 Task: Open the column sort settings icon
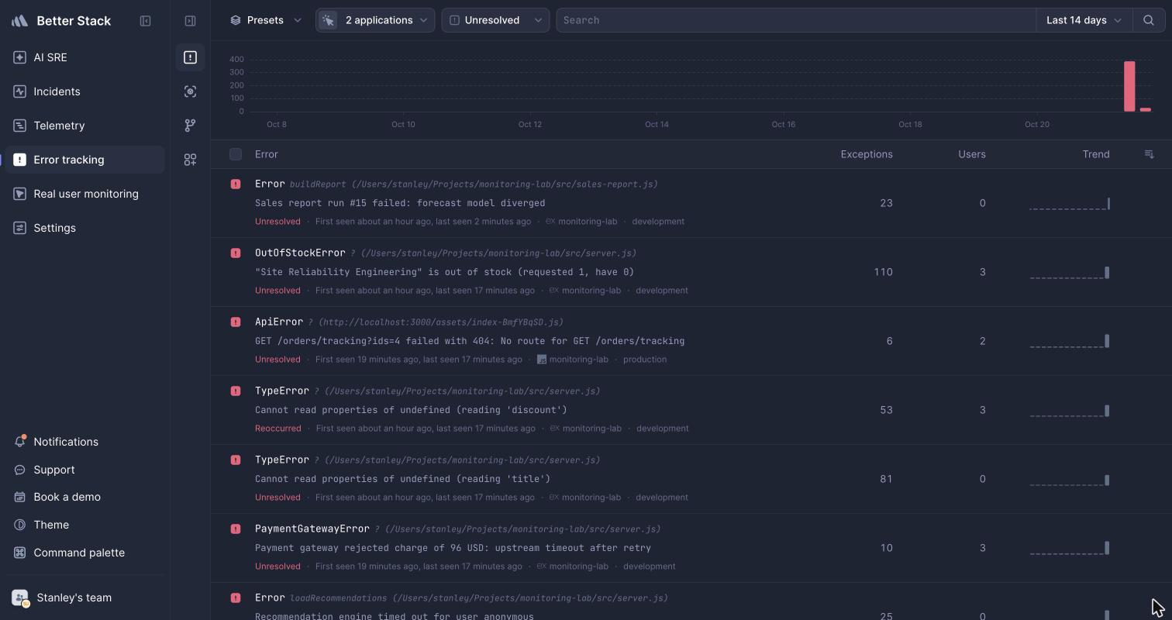click(x=1150, y=154)
